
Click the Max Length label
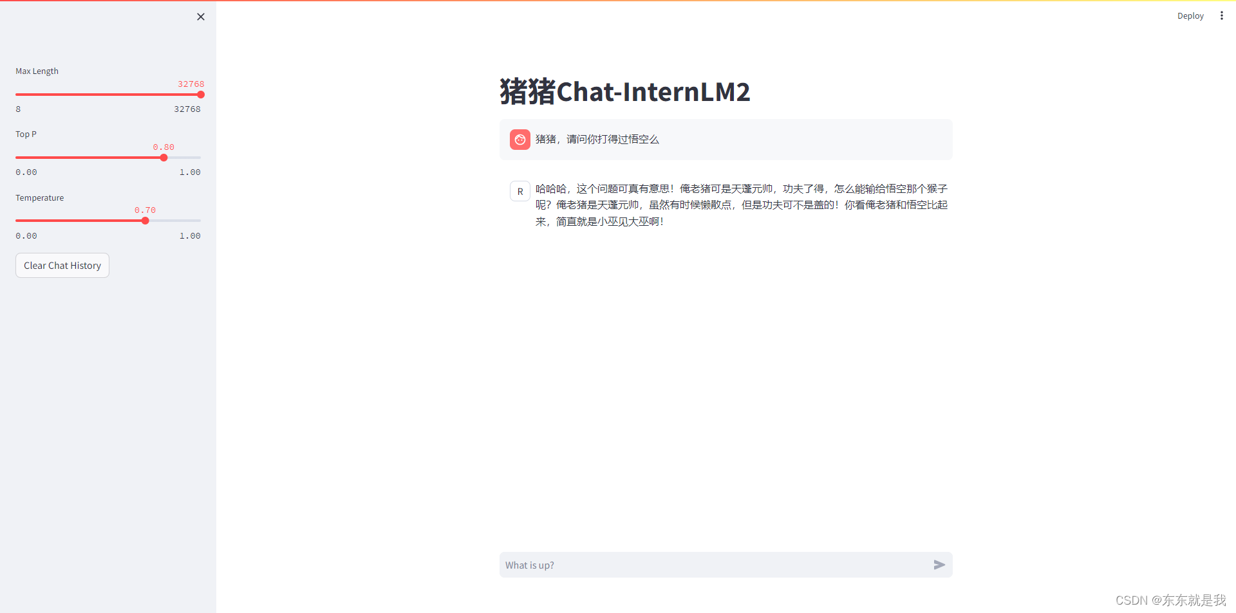[37, 71]
